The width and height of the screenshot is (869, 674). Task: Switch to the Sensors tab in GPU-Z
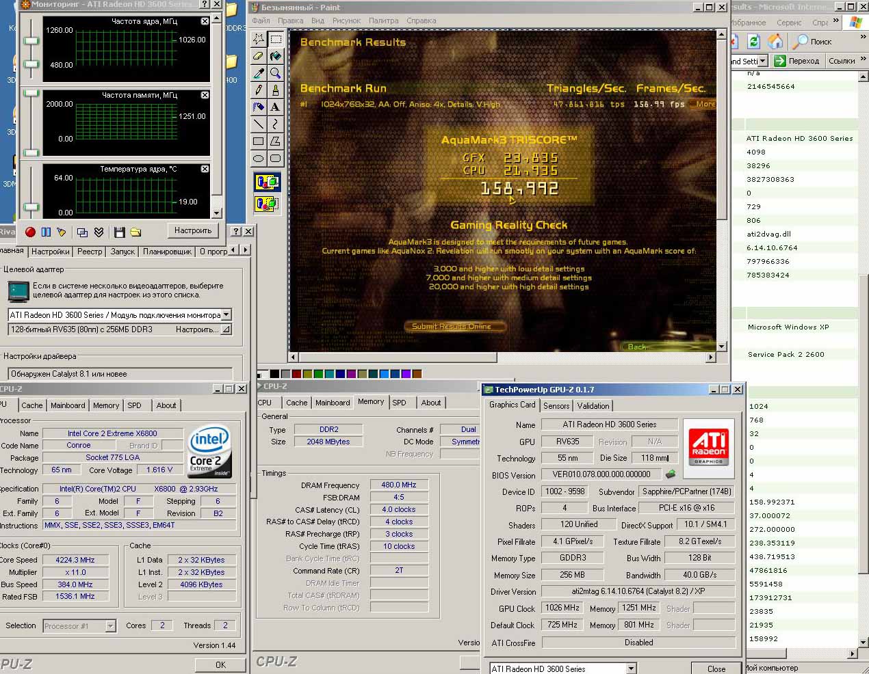(x=556, y=405)
